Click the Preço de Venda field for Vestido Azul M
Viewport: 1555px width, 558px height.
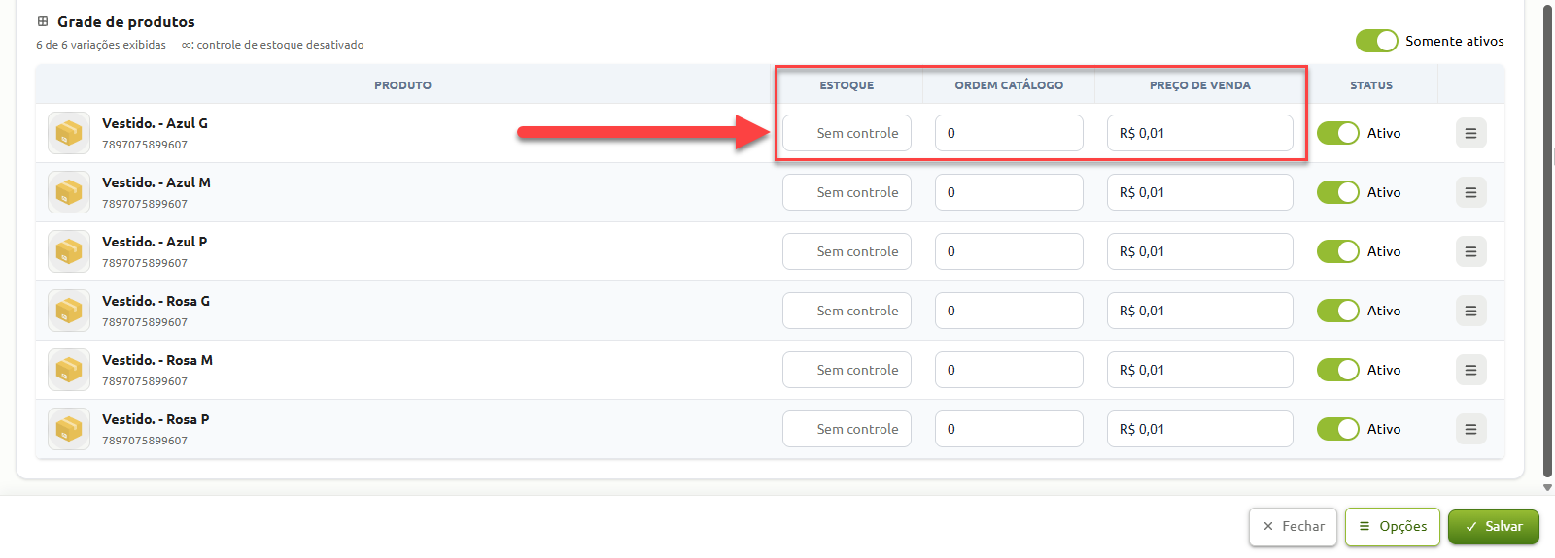point(1200,192)
